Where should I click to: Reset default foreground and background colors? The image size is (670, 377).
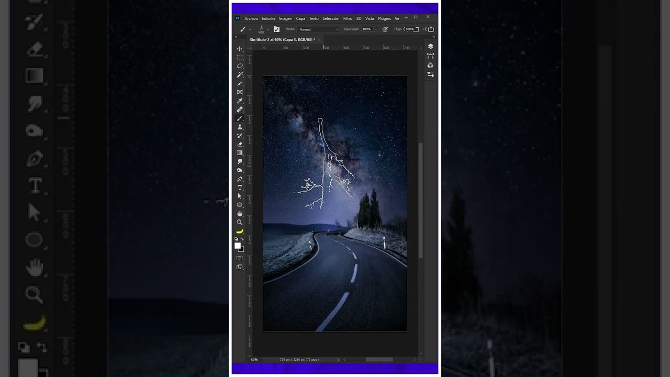(x=237, y=239)
